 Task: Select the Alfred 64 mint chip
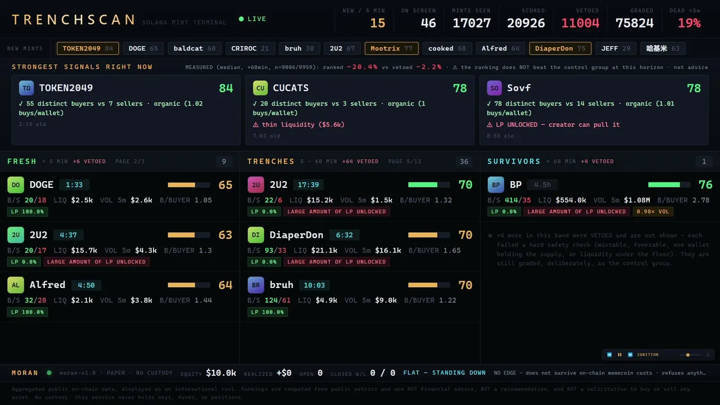tap(501, 48)
